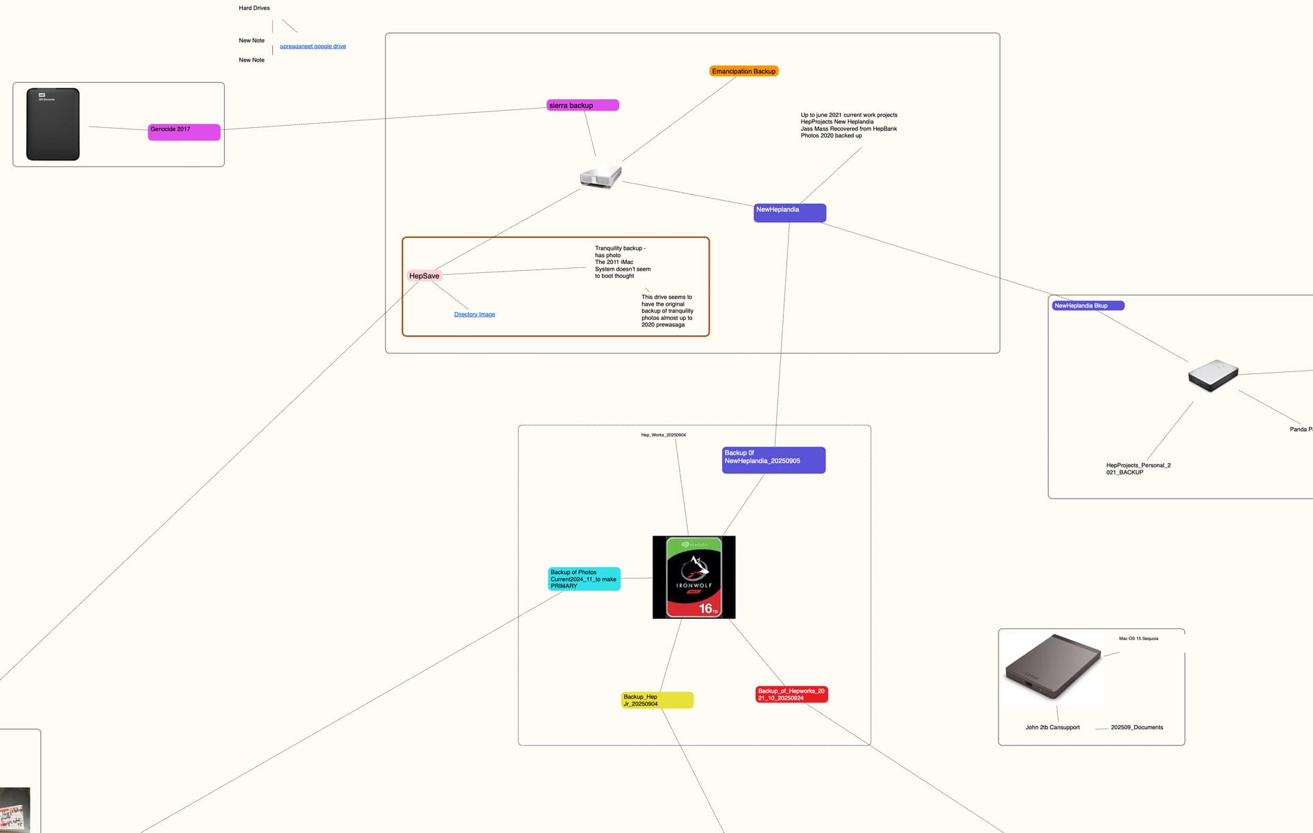
Task: Open the Directory Image link
Action: tap(474, 315)
